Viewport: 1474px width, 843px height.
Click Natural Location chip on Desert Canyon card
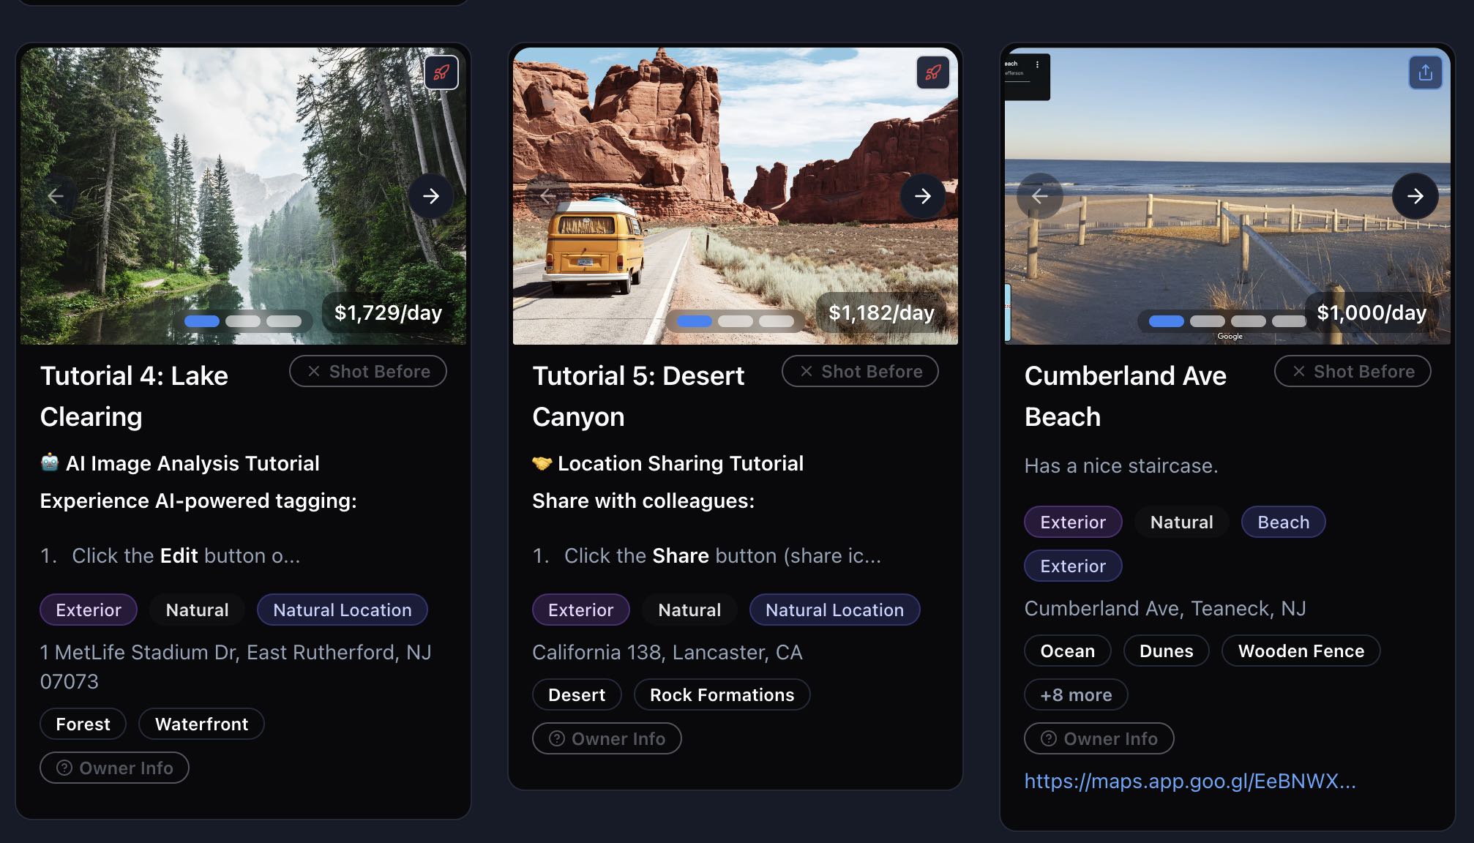point(834,610)
